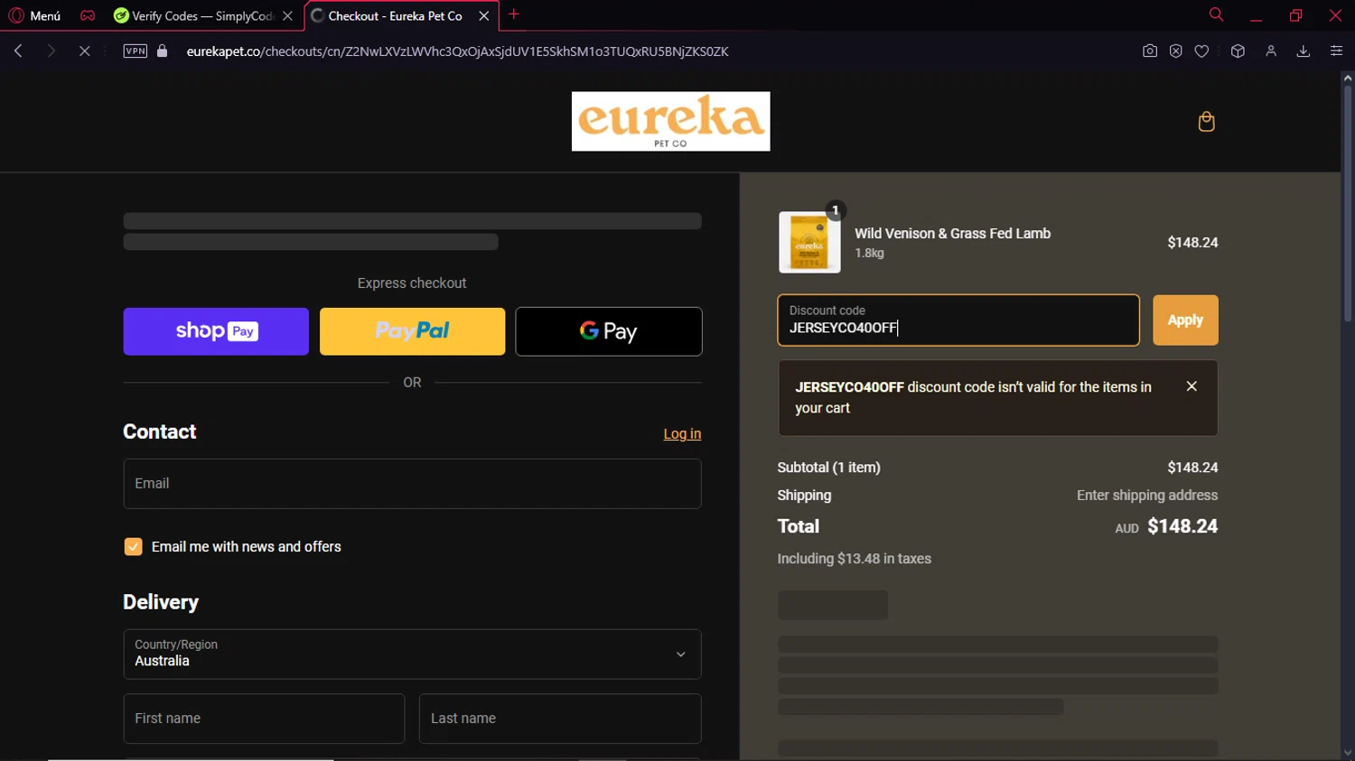
Task: Open a new browser tab
Action: [x=514, y=14]
